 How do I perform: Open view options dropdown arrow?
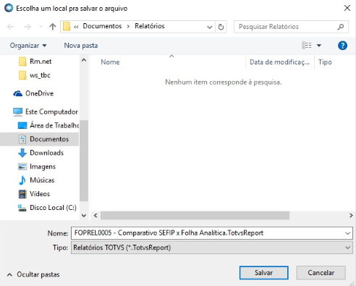pyautogui.click(x=319, y=46)
